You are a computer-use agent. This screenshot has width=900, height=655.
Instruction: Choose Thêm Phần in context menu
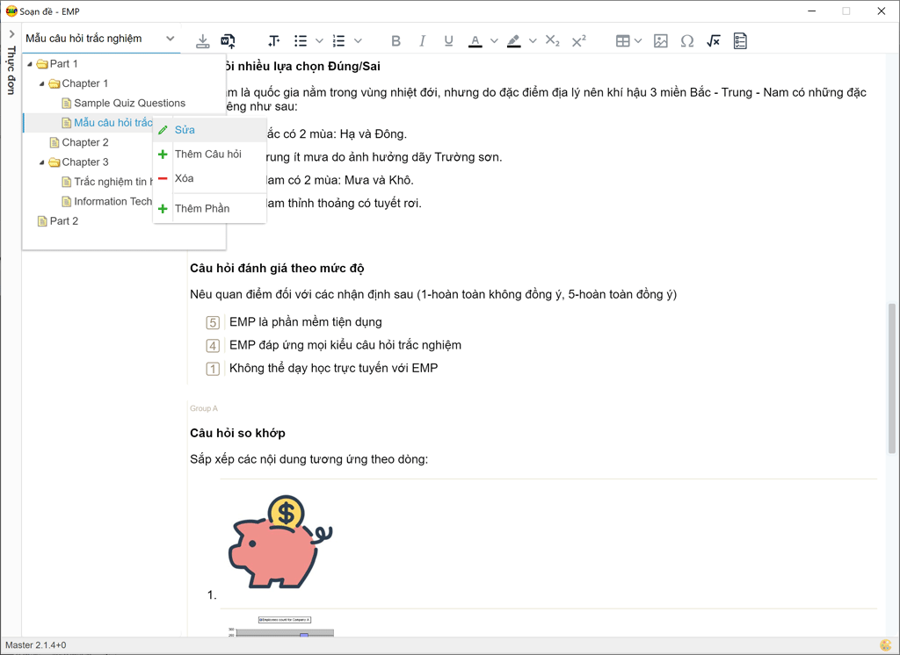[209, 209]
